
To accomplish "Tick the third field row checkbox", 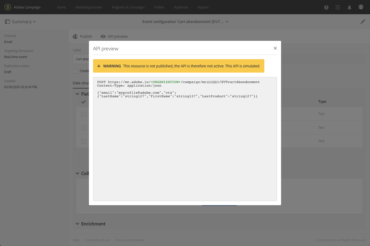I will pyautogui.click(x=84, y=141).
